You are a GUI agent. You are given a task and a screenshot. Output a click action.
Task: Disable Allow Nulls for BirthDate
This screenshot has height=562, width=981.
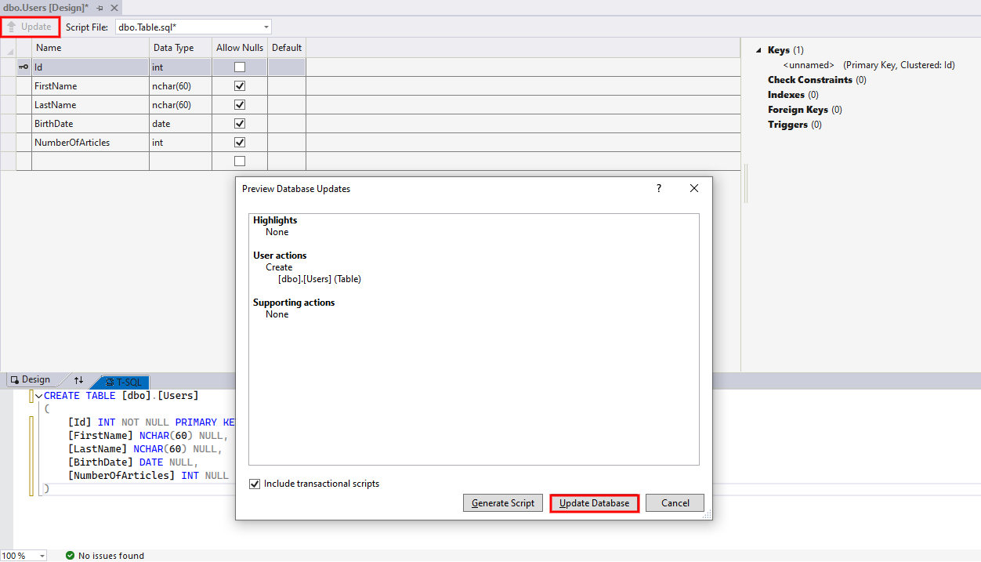click(x=240, y=124)
